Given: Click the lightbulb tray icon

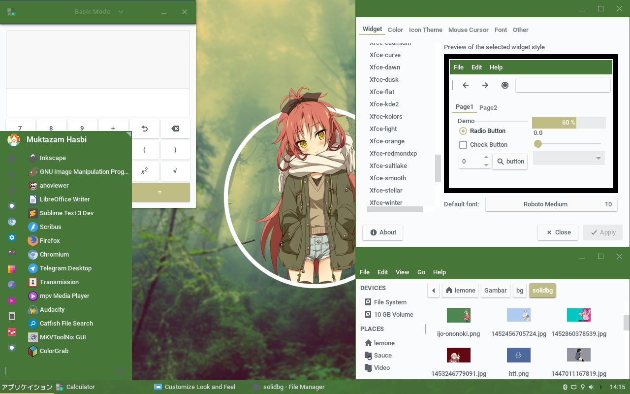Looking at the screenshot, I should click(583, 387).
